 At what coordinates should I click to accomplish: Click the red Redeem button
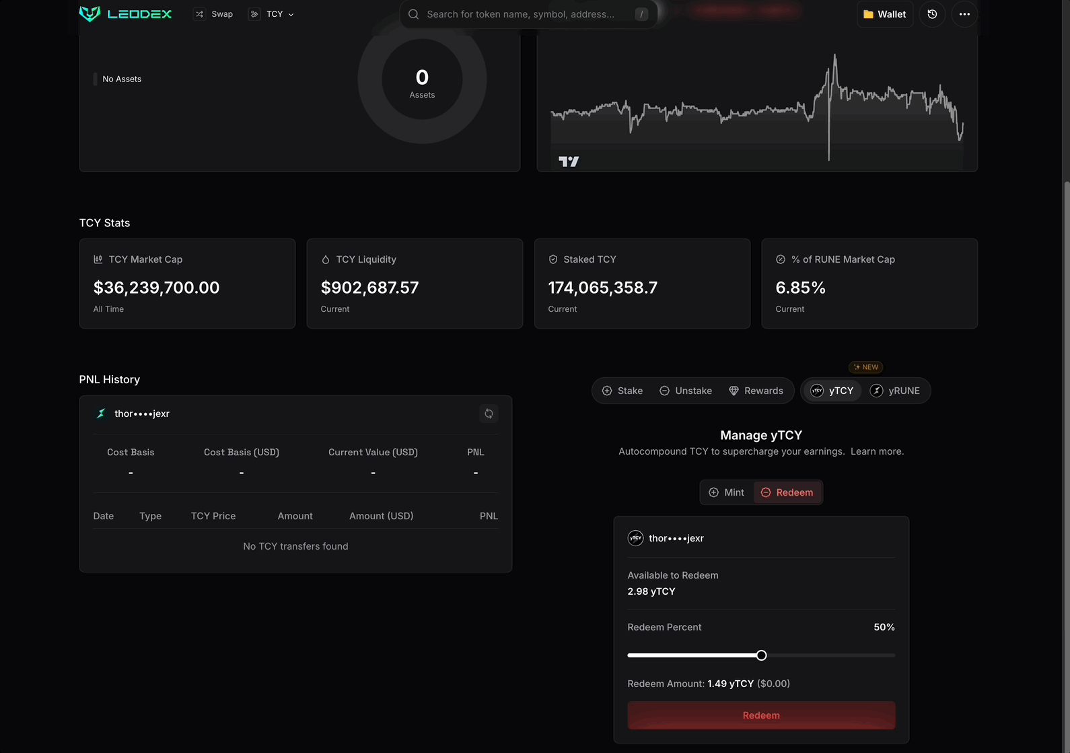(x=761, y=715)
